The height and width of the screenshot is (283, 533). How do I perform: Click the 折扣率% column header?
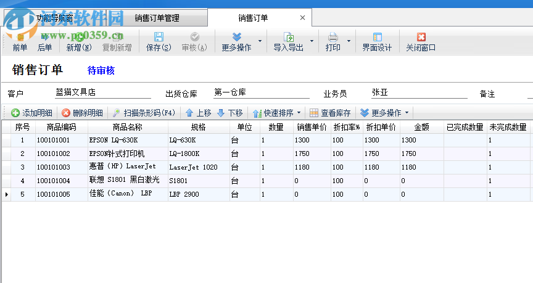[x=347, y=127]
